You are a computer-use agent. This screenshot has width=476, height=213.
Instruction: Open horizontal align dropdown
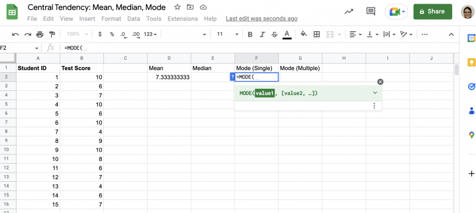coord(355,34)
